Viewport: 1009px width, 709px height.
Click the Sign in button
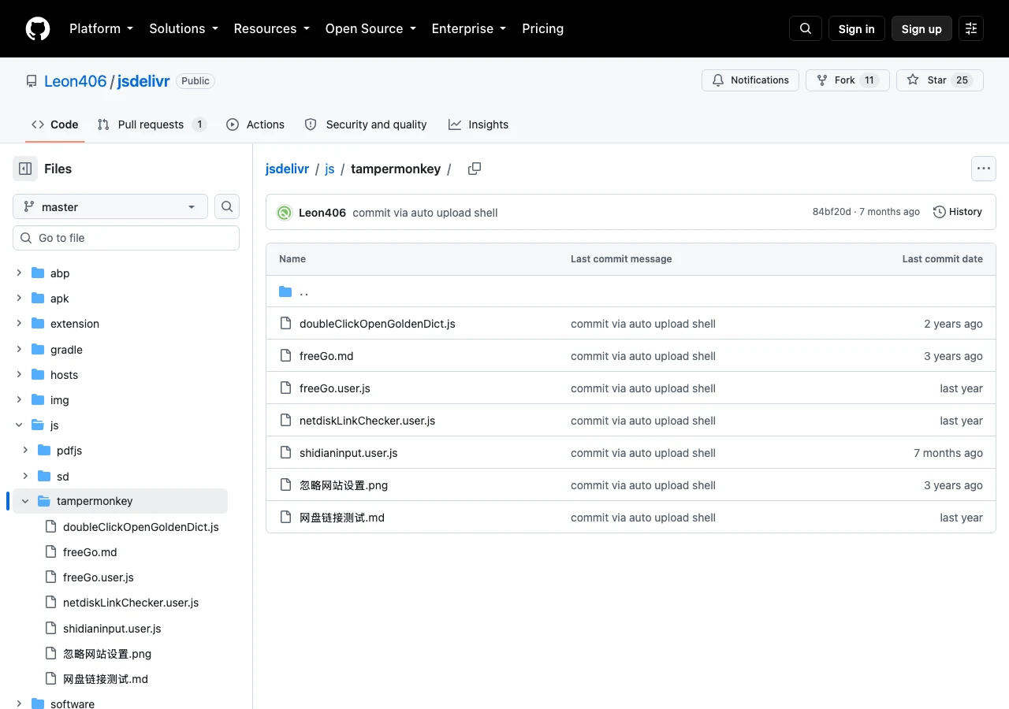coord(857,28)
